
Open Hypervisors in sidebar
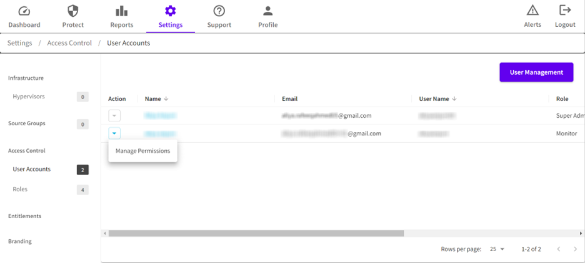(29, 97)
